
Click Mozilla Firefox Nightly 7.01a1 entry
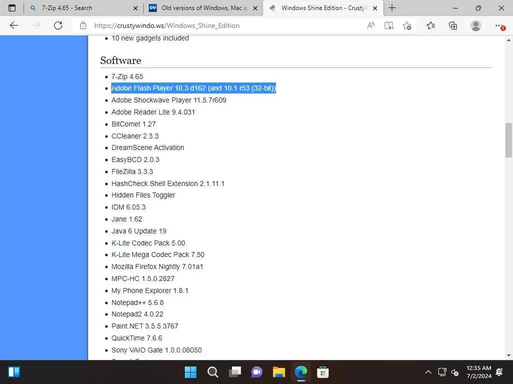tap(157, 267)
